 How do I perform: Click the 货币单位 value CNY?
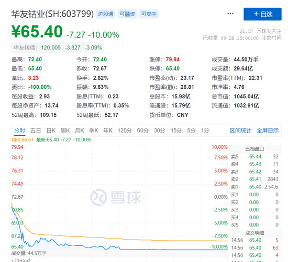point(182,115)
